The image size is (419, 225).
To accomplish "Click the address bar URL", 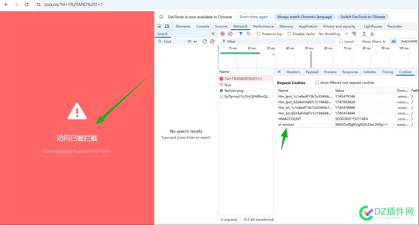I will click(74, 4).
